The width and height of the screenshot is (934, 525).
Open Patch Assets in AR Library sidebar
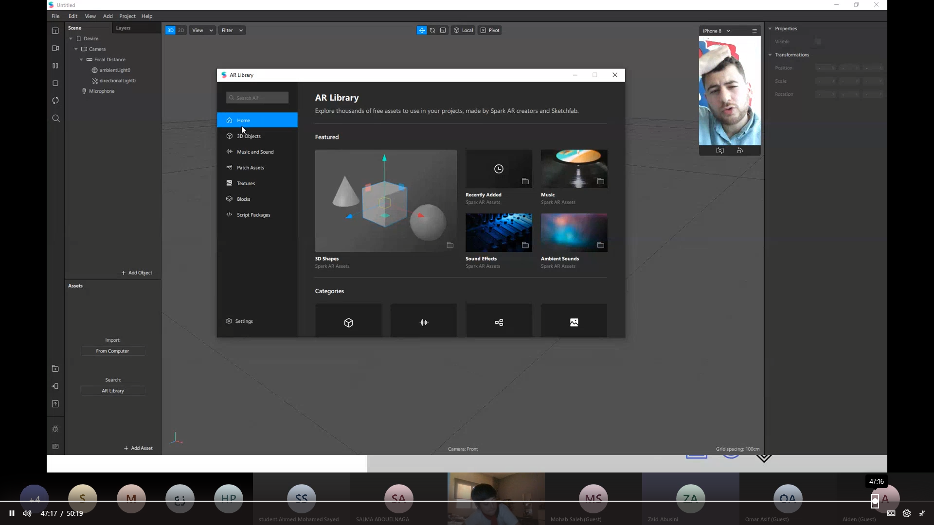click(257, 168)
